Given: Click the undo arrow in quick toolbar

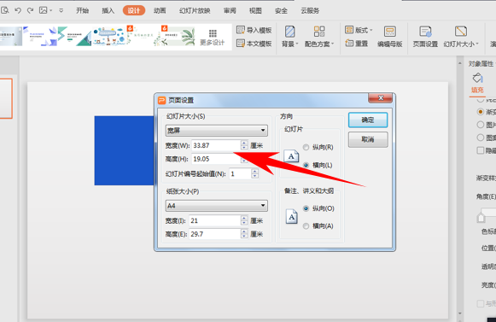Looking at the screenshot, I should point(18,10).
